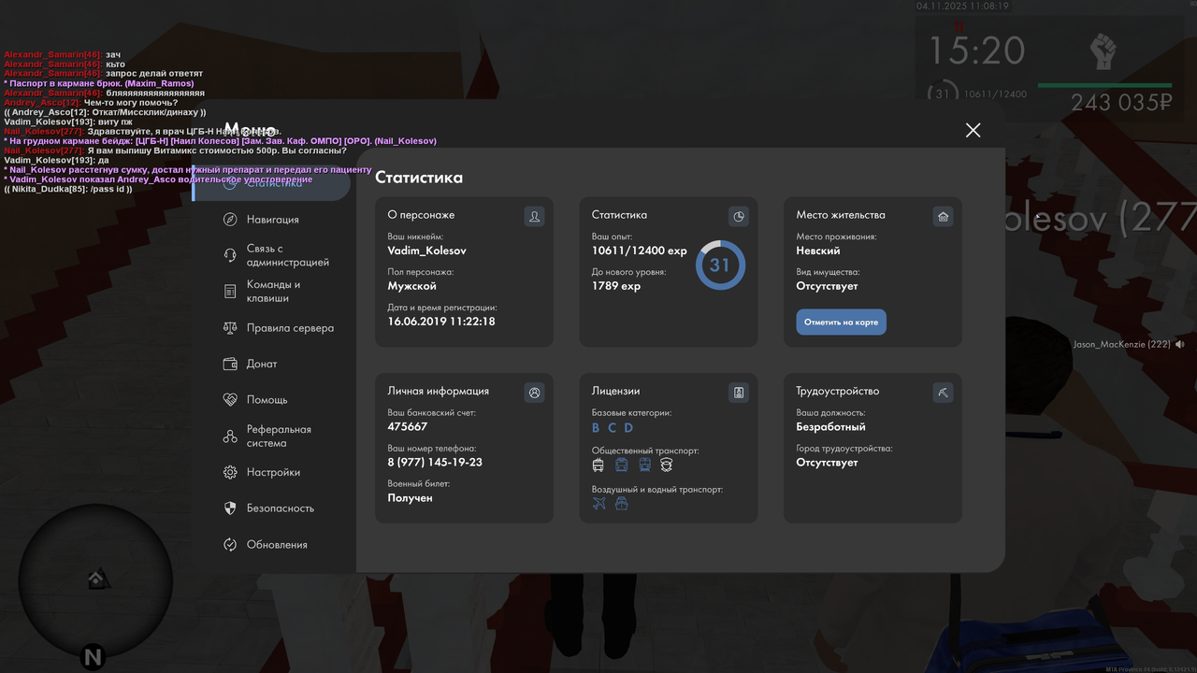Click the gender value Мужской
The height and width of the screenshot is (673, 1197).
click(412, 286)
